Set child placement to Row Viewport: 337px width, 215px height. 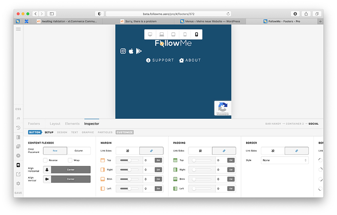click(x=55, y=150)
